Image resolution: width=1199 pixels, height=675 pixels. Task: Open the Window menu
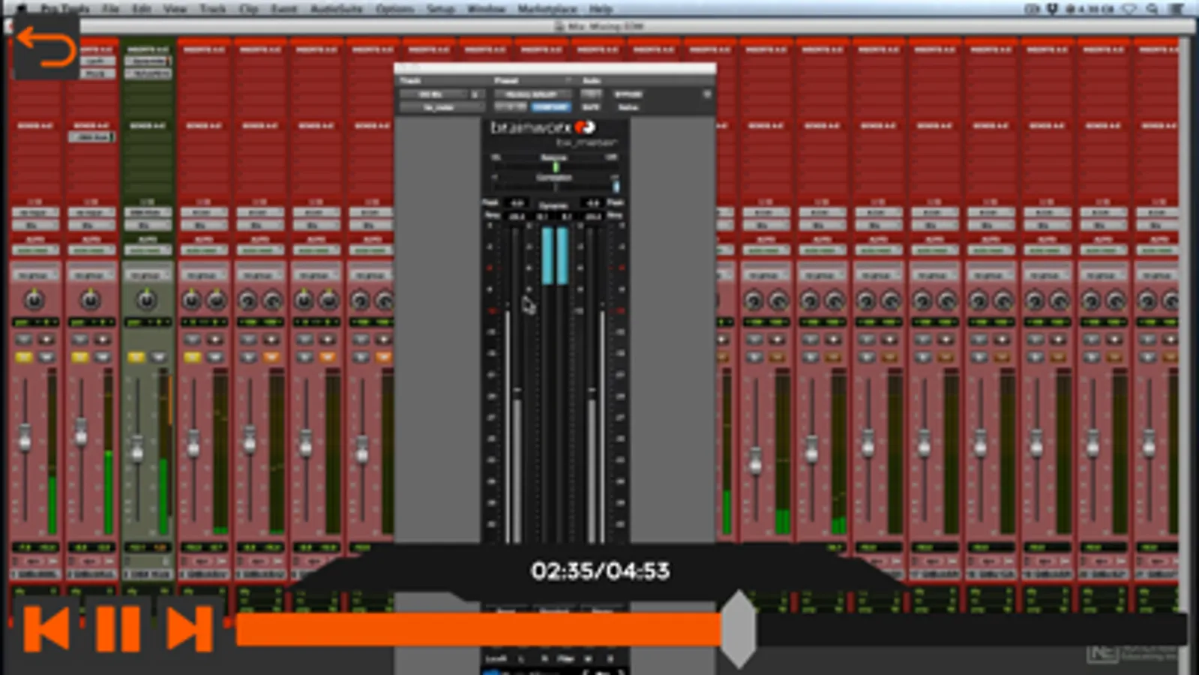pyautogui.click(x=487, y=9)
